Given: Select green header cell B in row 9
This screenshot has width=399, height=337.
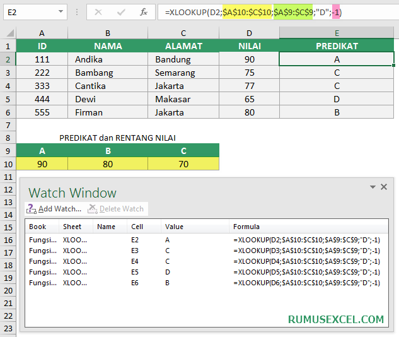Looking at the screenshot, I should [x=108, y=151].
